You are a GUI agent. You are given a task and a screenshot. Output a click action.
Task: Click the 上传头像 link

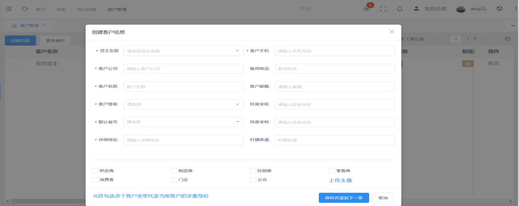[x=340, y=180]
